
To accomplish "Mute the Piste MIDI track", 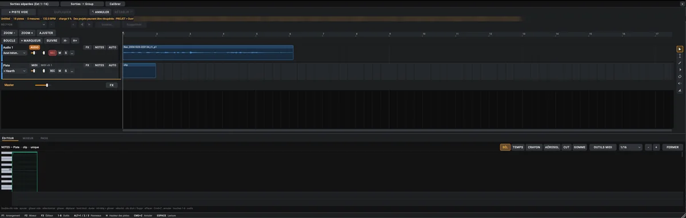I will click(x=60, y=71).
